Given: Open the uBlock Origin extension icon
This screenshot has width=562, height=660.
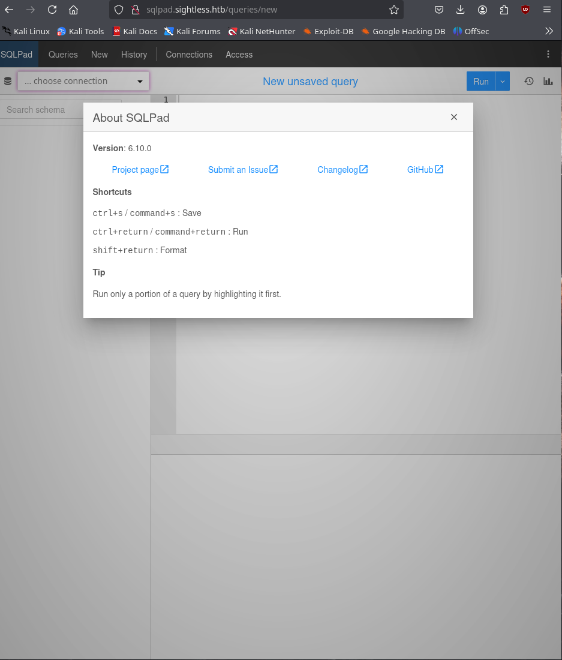Looking at the screenshot, I should pos(525,10).
